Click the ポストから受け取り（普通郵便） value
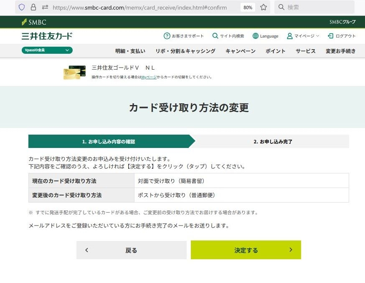The image size is (365, 283). click(x=176, y=195)
